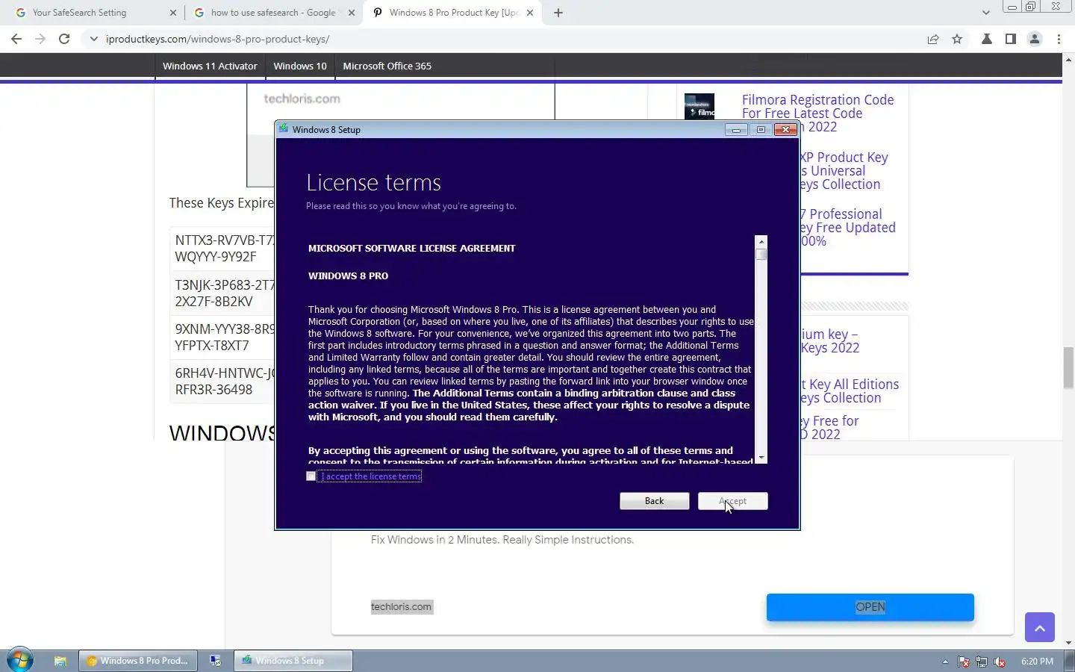
Task: Select the Windows 8 Setup taskbar button
Action: tap(293, 661)
